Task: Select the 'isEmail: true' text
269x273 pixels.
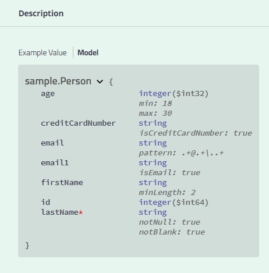Action: [169, 173]
